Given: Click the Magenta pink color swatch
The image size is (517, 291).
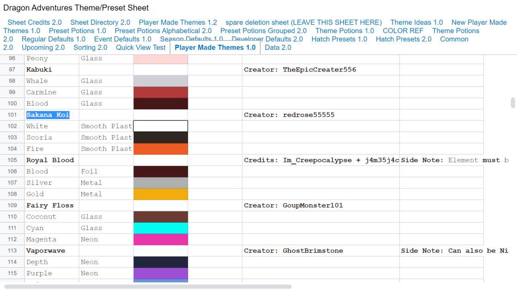Looking at the screenshot, I should (160, 239).
